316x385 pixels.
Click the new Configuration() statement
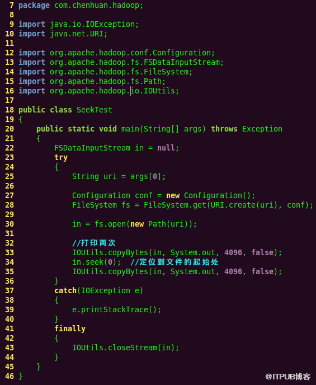pos(164,196)
